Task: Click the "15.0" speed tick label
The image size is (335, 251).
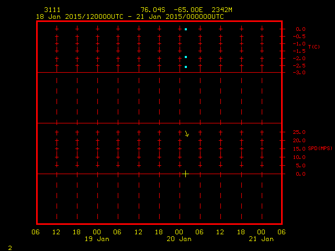Action: point(299,149)
